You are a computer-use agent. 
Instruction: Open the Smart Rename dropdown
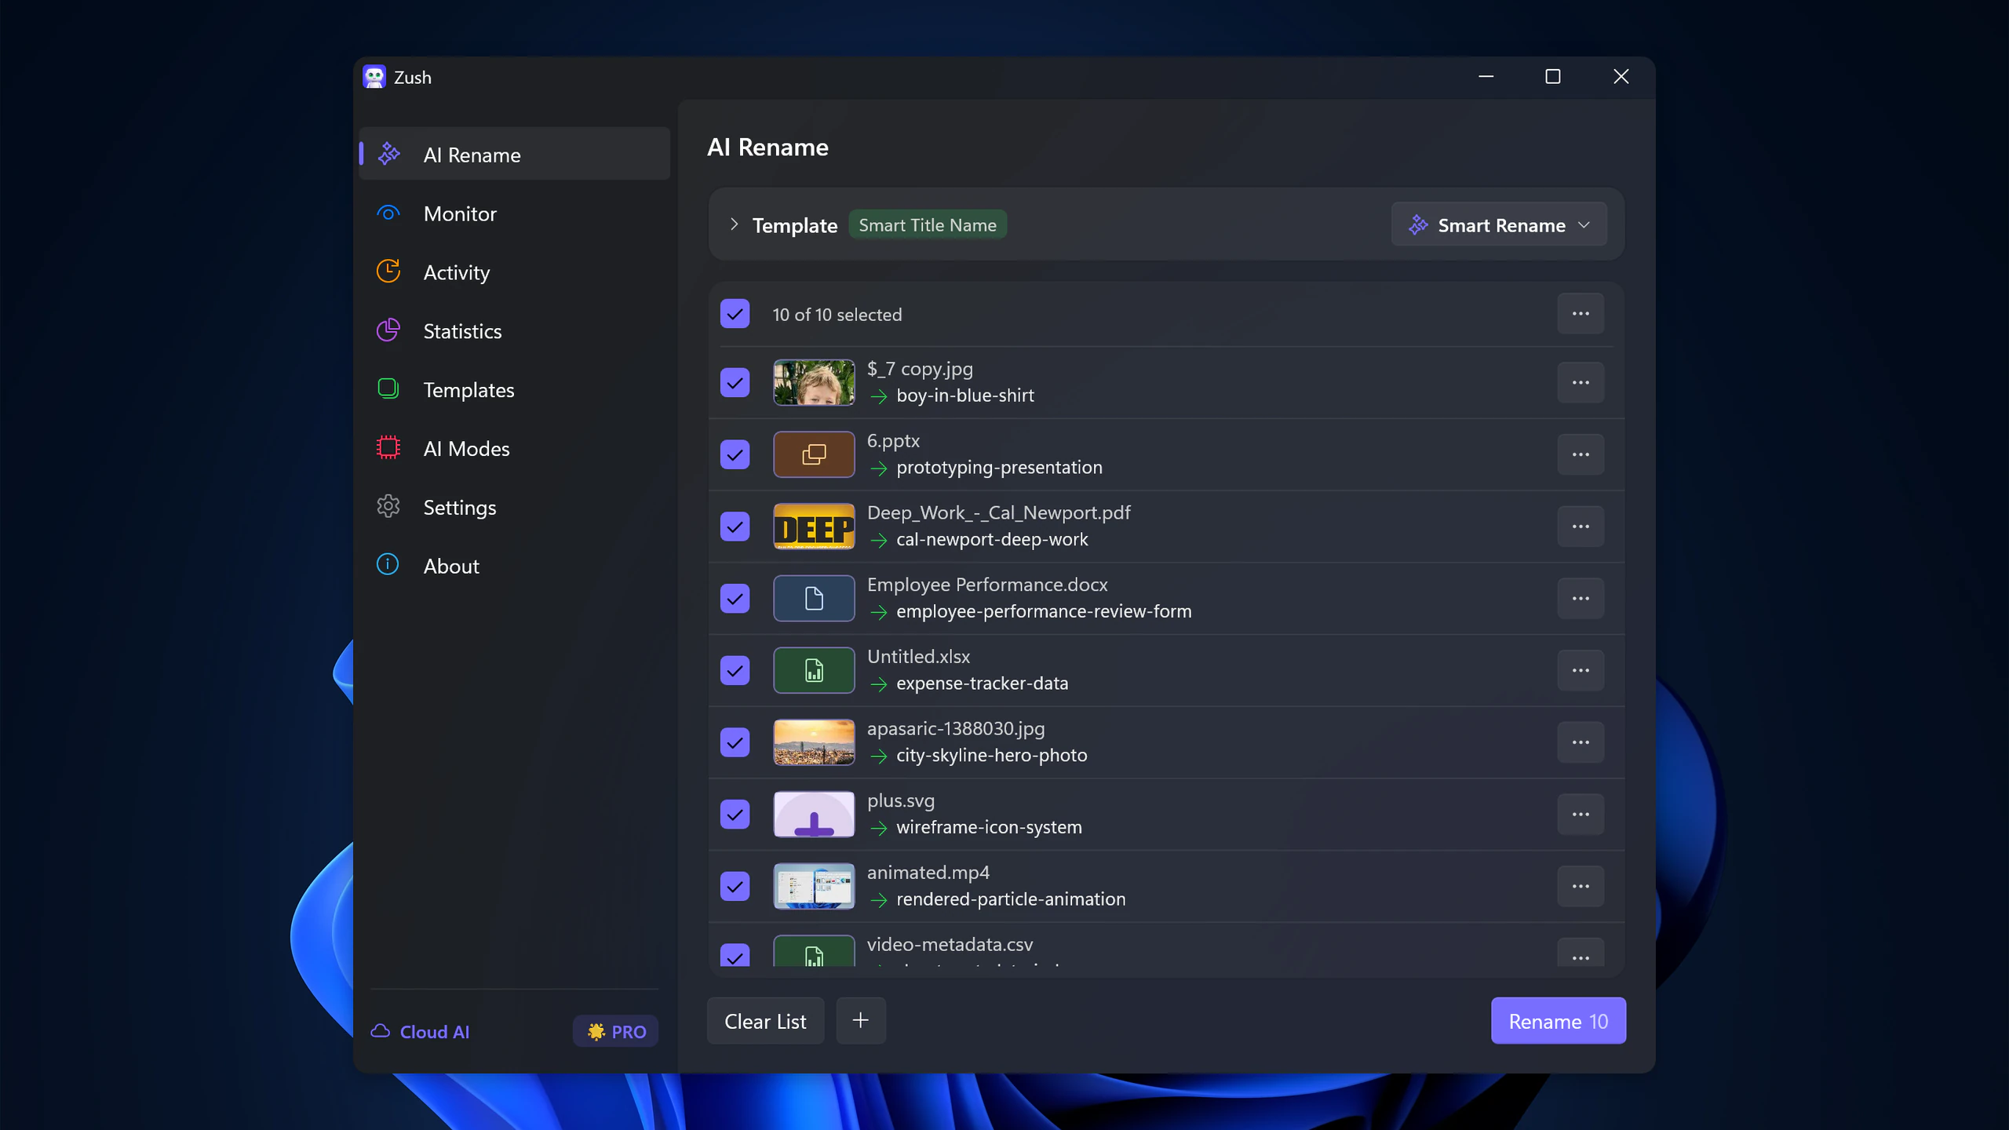coord(1499,225)
